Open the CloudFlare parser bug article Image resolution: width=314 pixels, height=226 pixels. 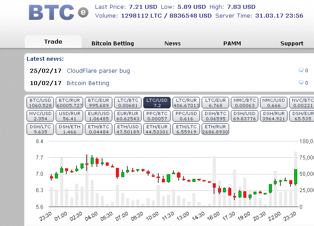pos(98,71)
